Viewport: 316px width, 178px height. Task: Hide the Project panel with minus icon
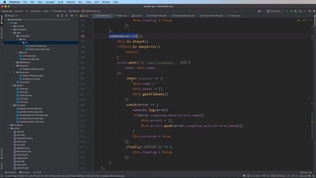point(76,15)
